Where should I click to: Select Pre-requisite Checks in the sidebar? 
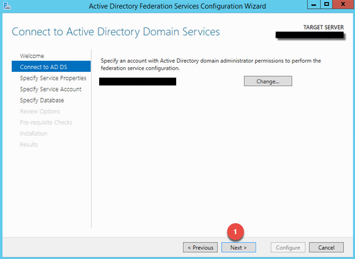(46, 123)
